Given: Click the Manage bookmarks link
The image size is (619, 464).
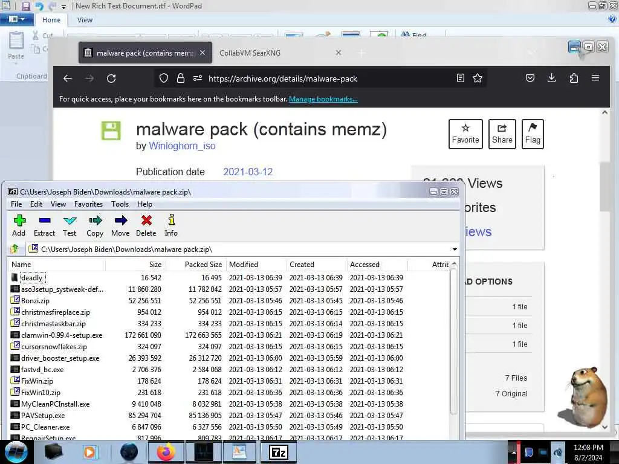Looking at the screenshot, I should click(x=323, y=99).
